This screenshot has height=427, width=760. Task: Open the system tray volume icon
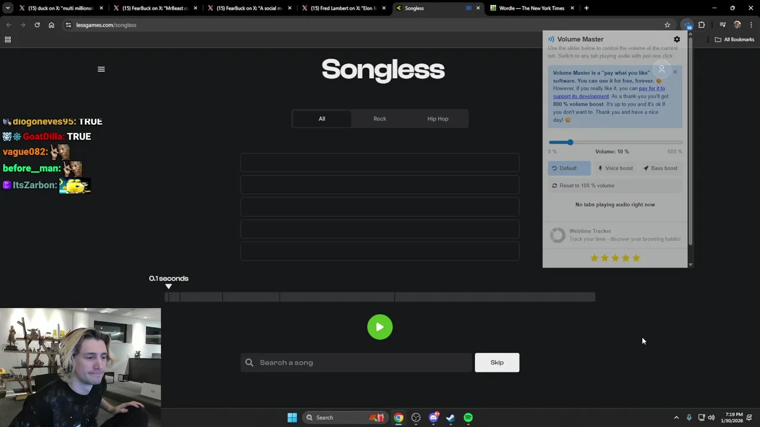pyautogui.click(x=711, y=418)
